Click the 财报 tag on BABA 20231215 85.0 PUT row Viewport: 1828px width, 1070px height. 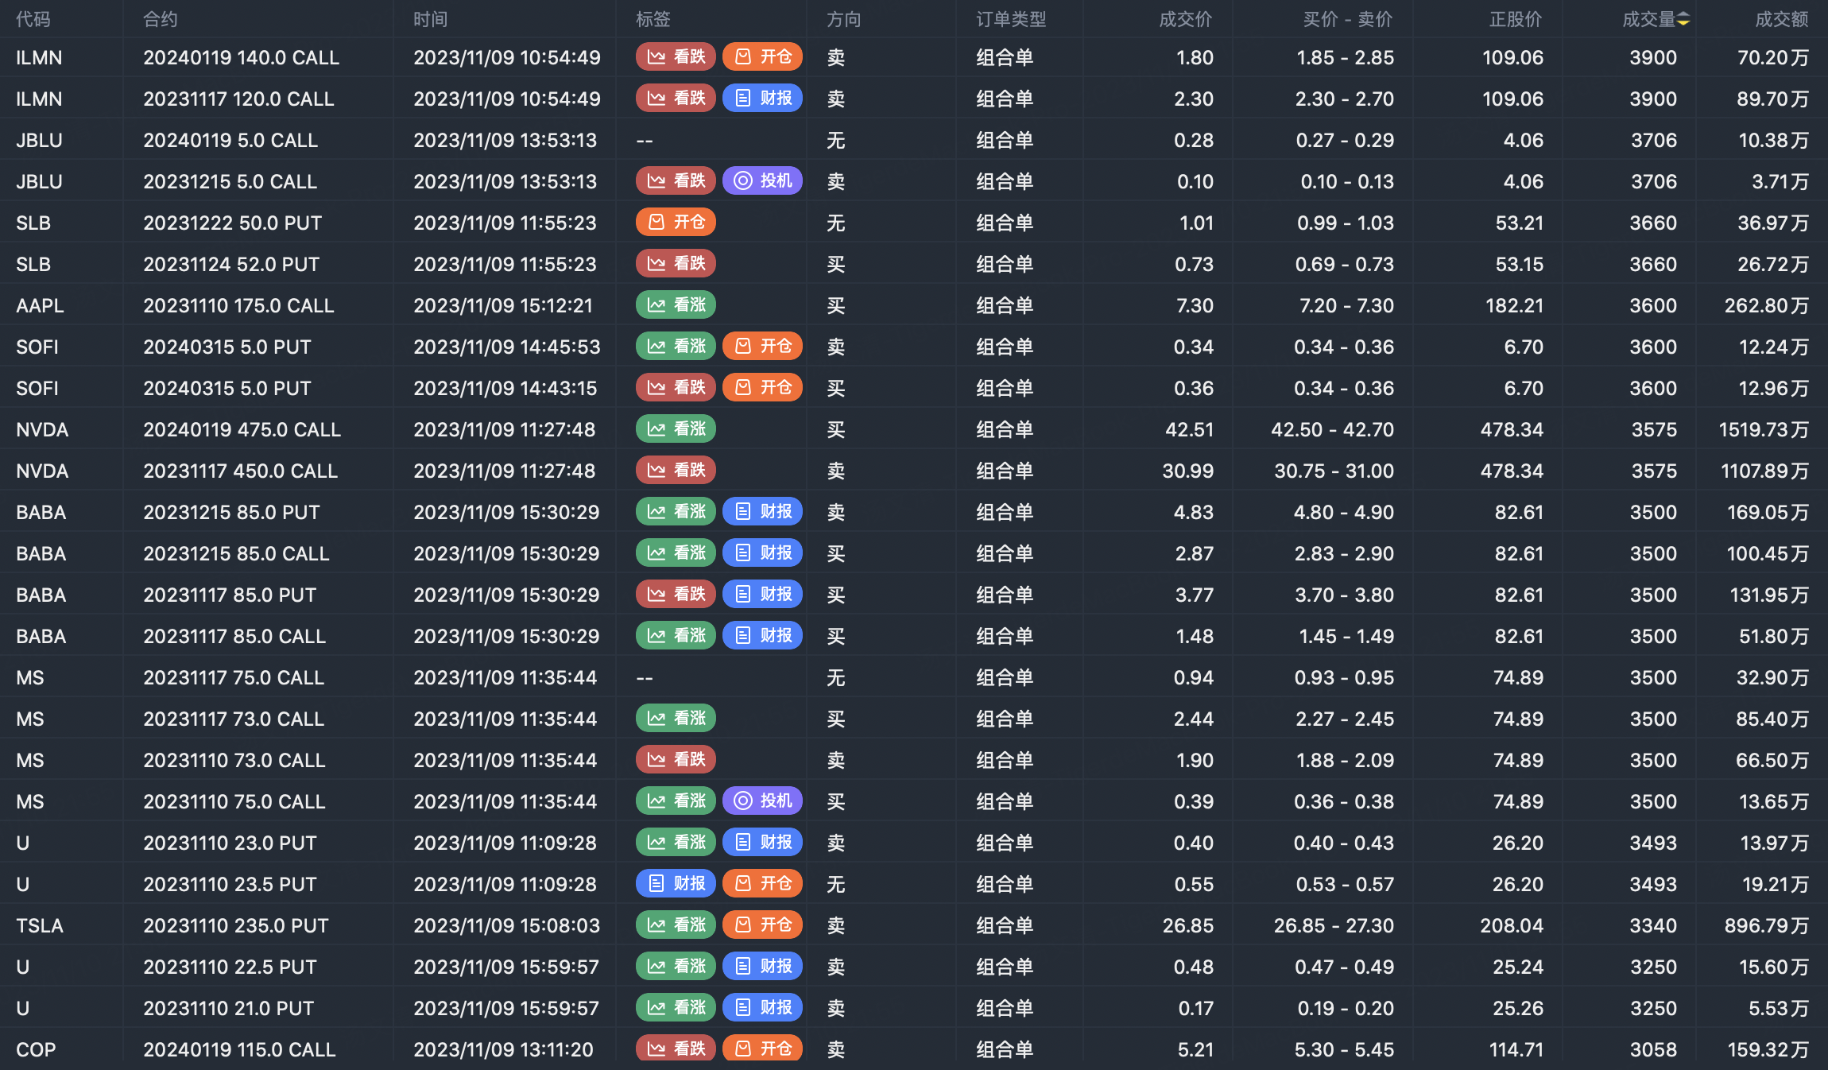point(762,511)
